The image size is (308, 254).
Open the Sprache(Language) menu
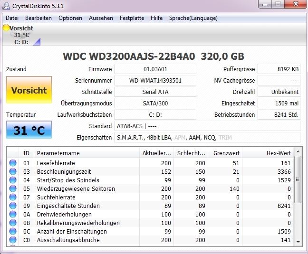[x=193, y=18]
